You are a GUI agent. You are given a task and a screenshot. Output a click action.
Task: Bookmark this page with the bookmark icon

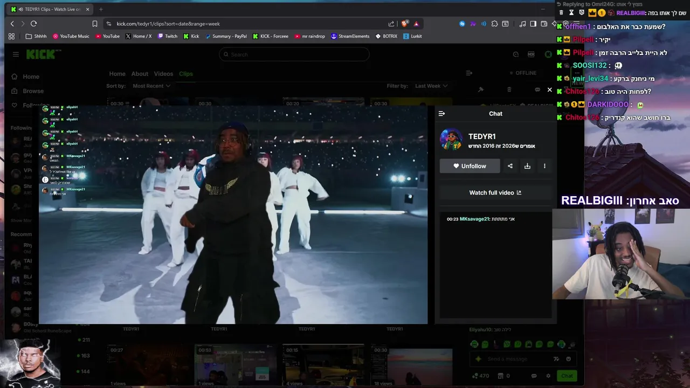click(x=95, y=24)
